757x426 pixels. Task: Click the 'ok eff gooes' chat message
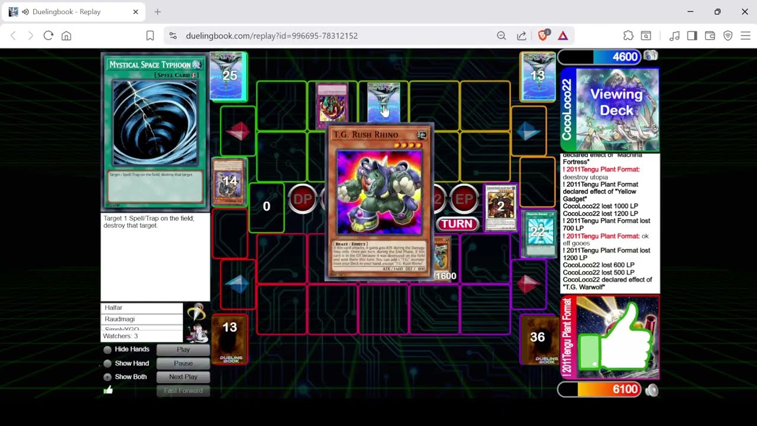pyautogui.click(x=606, y=240)
